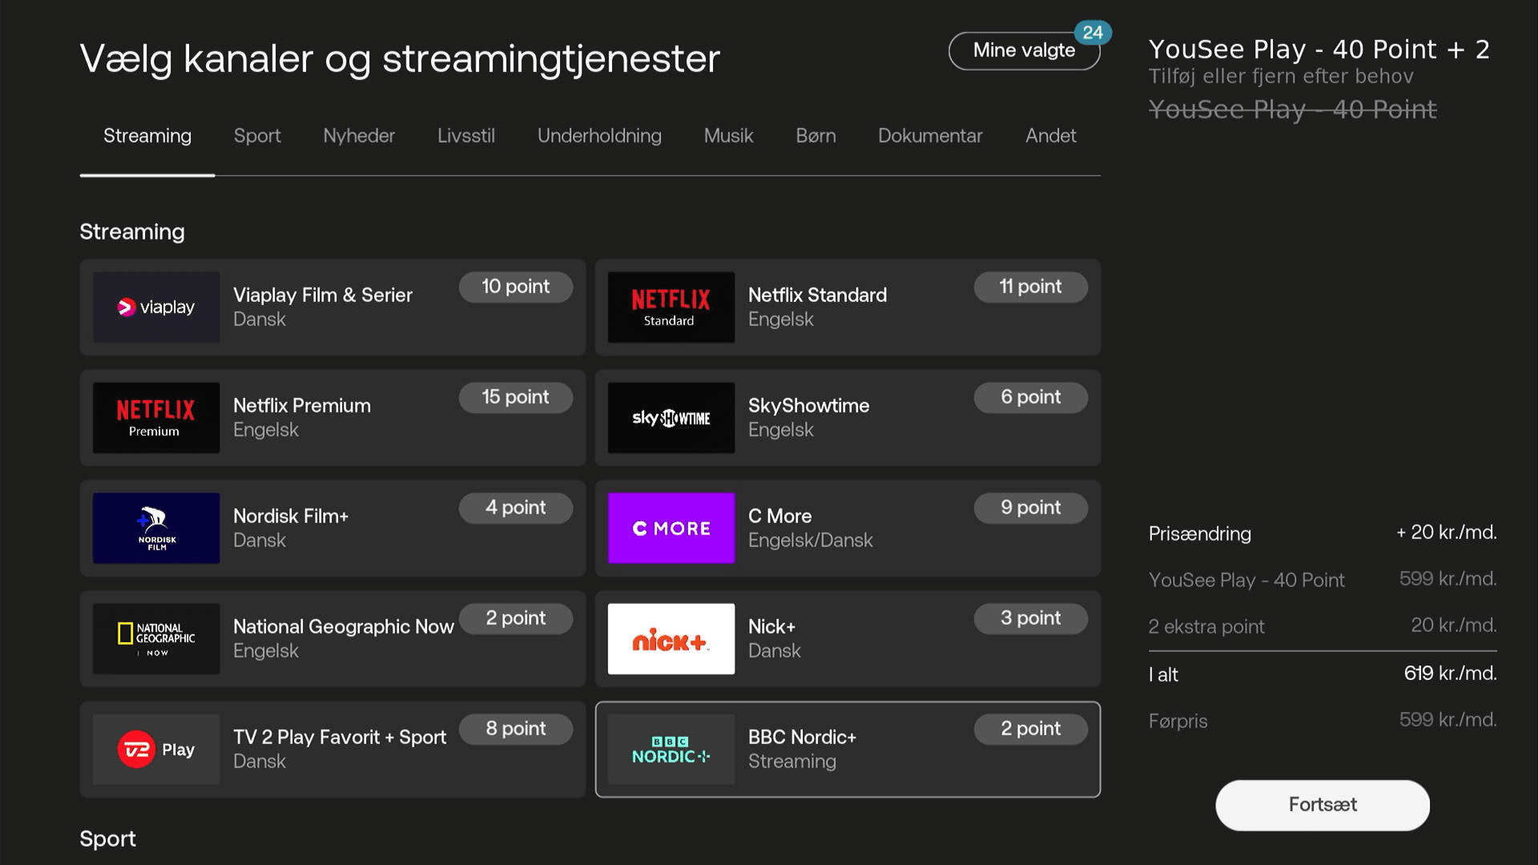
Task: Select the Nick+ title text
Action: (x=771, y=627)
